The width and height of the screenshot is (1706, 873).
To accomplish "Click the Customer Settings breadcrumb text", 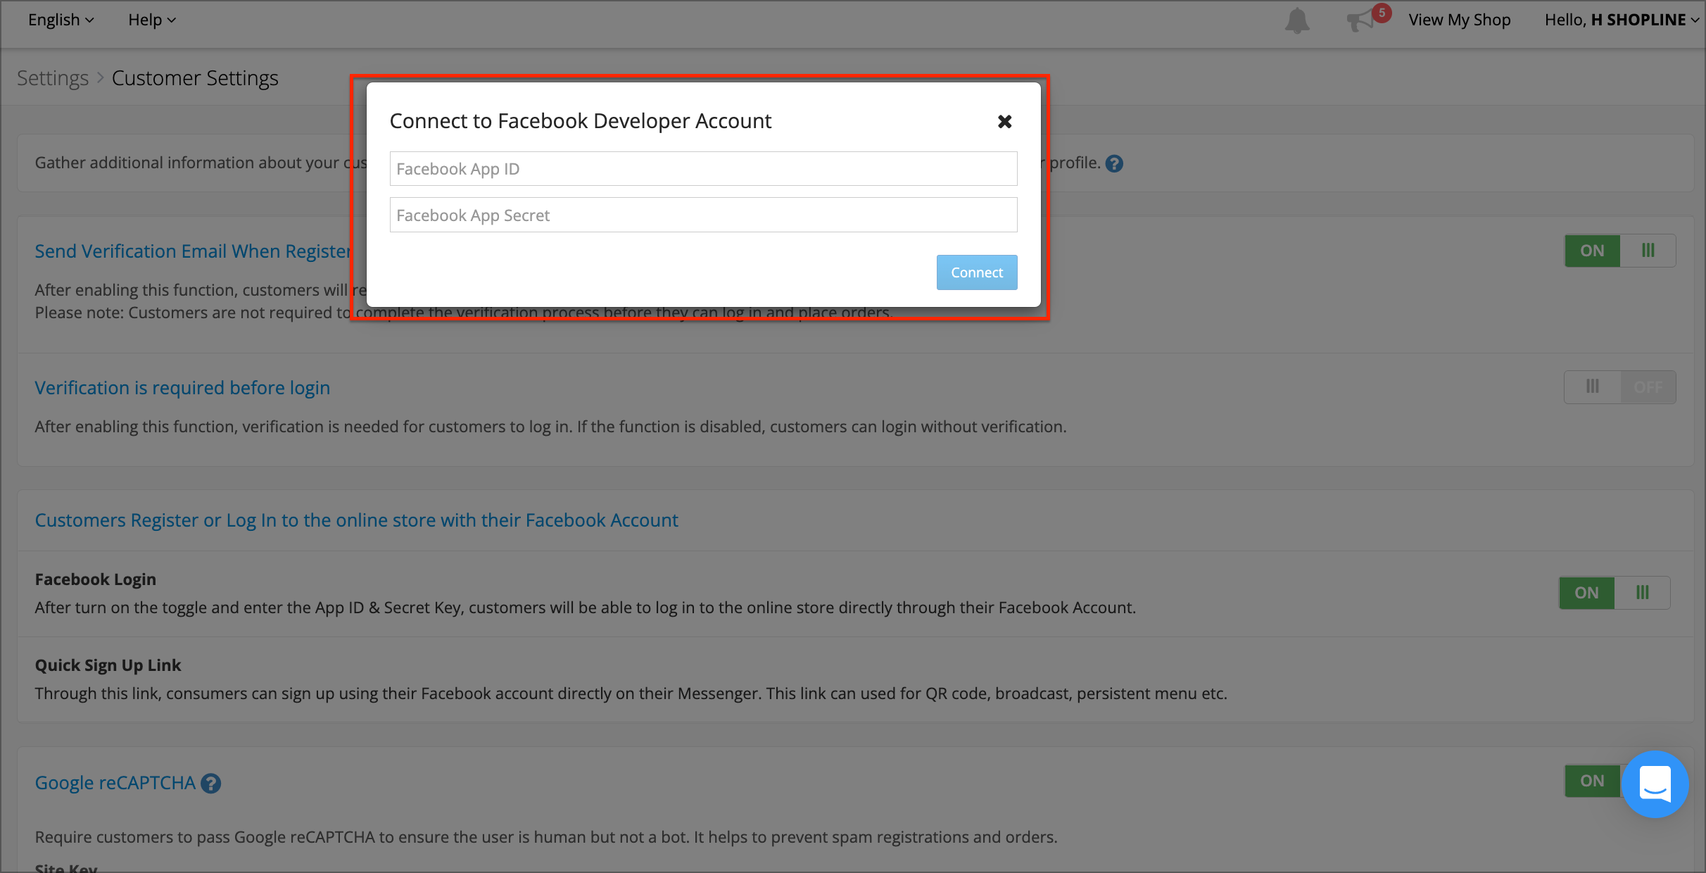I will tap(195, 78).
